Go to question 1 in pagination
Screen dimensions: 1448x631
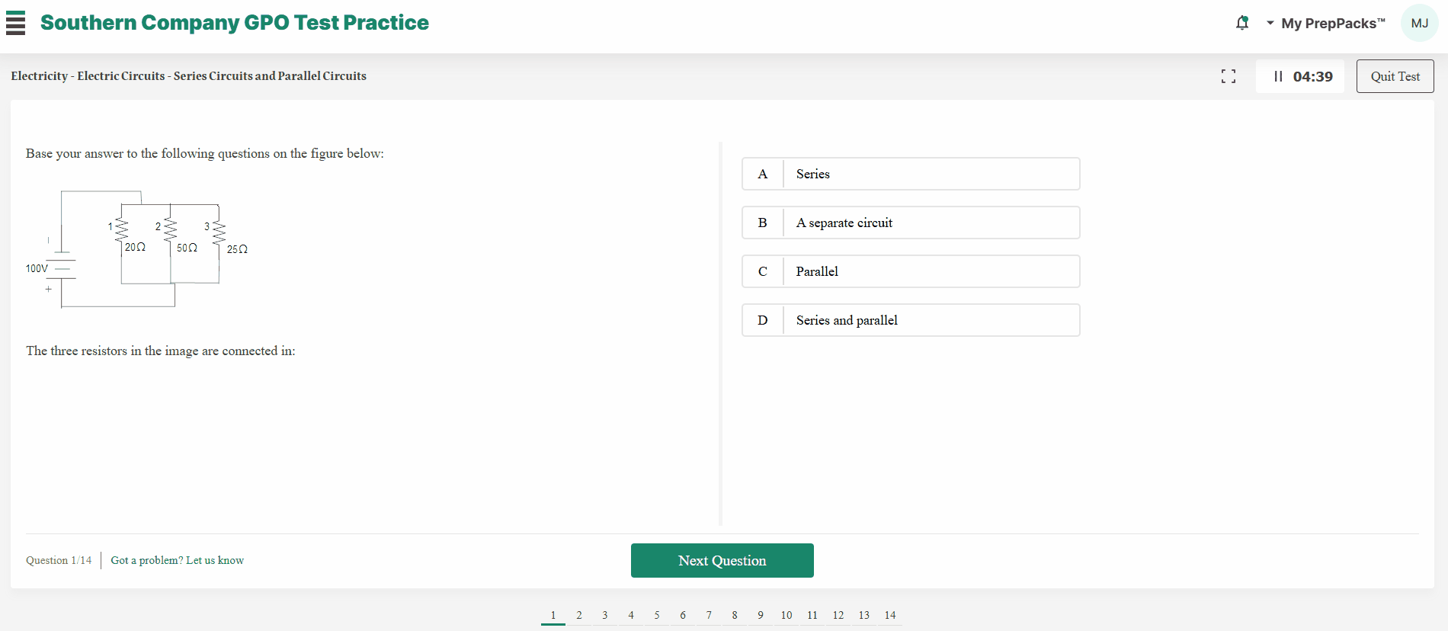[553, 615]
